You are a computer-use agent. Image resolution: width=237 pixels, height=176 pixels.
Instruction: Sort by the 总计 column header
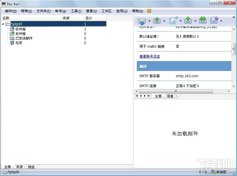95,18
